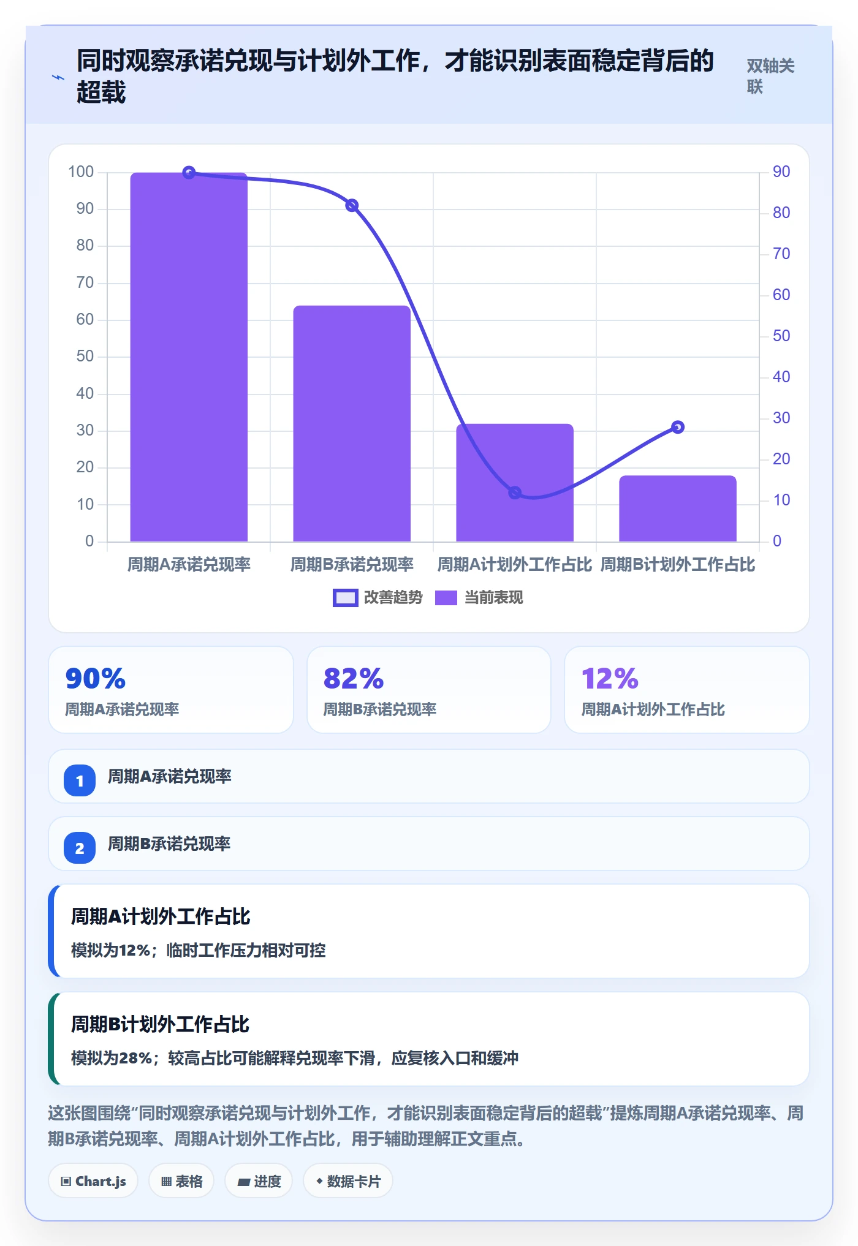This screenshot has width=858, height=1246.
Task: Select list row 周期A承诺兑现率
Action: pos(429,776)
